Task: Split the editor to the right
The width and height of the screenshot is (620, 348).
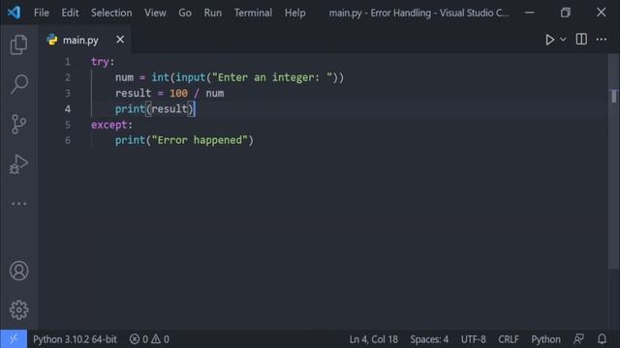Action: 581,39
